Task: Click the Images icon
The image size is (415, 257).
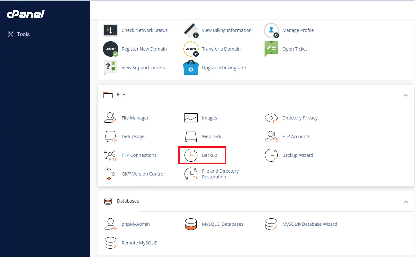Action: click(x=191, y=118)
